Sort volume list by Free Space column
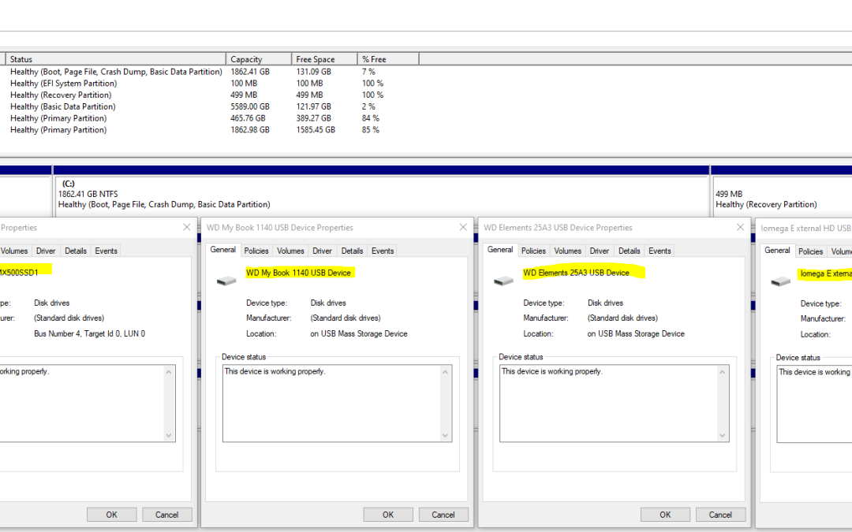 pyautogui.click(x=324, y=59)
